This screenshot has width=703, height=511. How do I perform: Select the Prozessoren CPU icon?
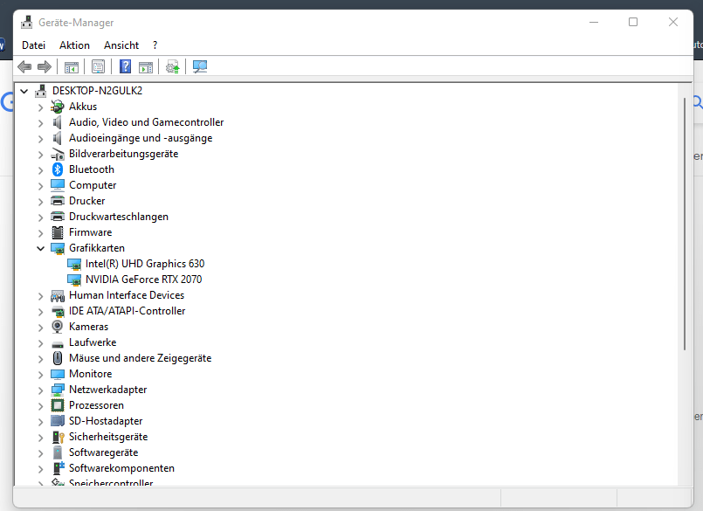[x=58, y=405]
